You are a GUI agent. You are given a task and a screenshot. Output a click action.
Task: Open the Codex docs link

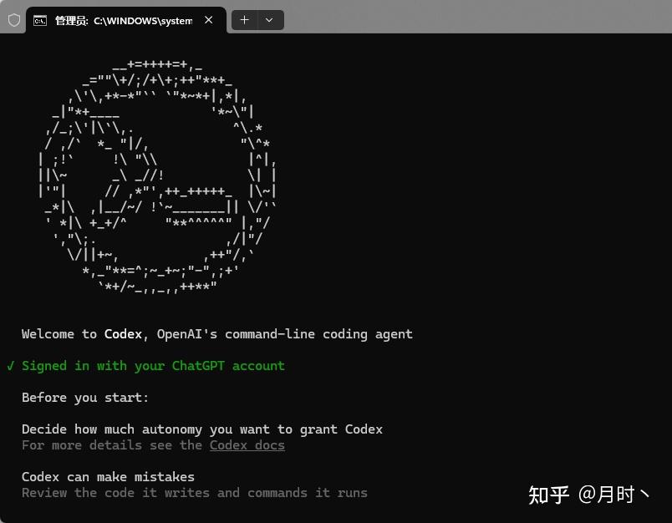tap(247, 445)
